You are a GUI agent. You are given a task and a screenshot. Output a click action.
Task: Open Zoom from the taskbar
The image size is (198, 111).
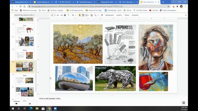pyautogui.click(x=55, y=109)
